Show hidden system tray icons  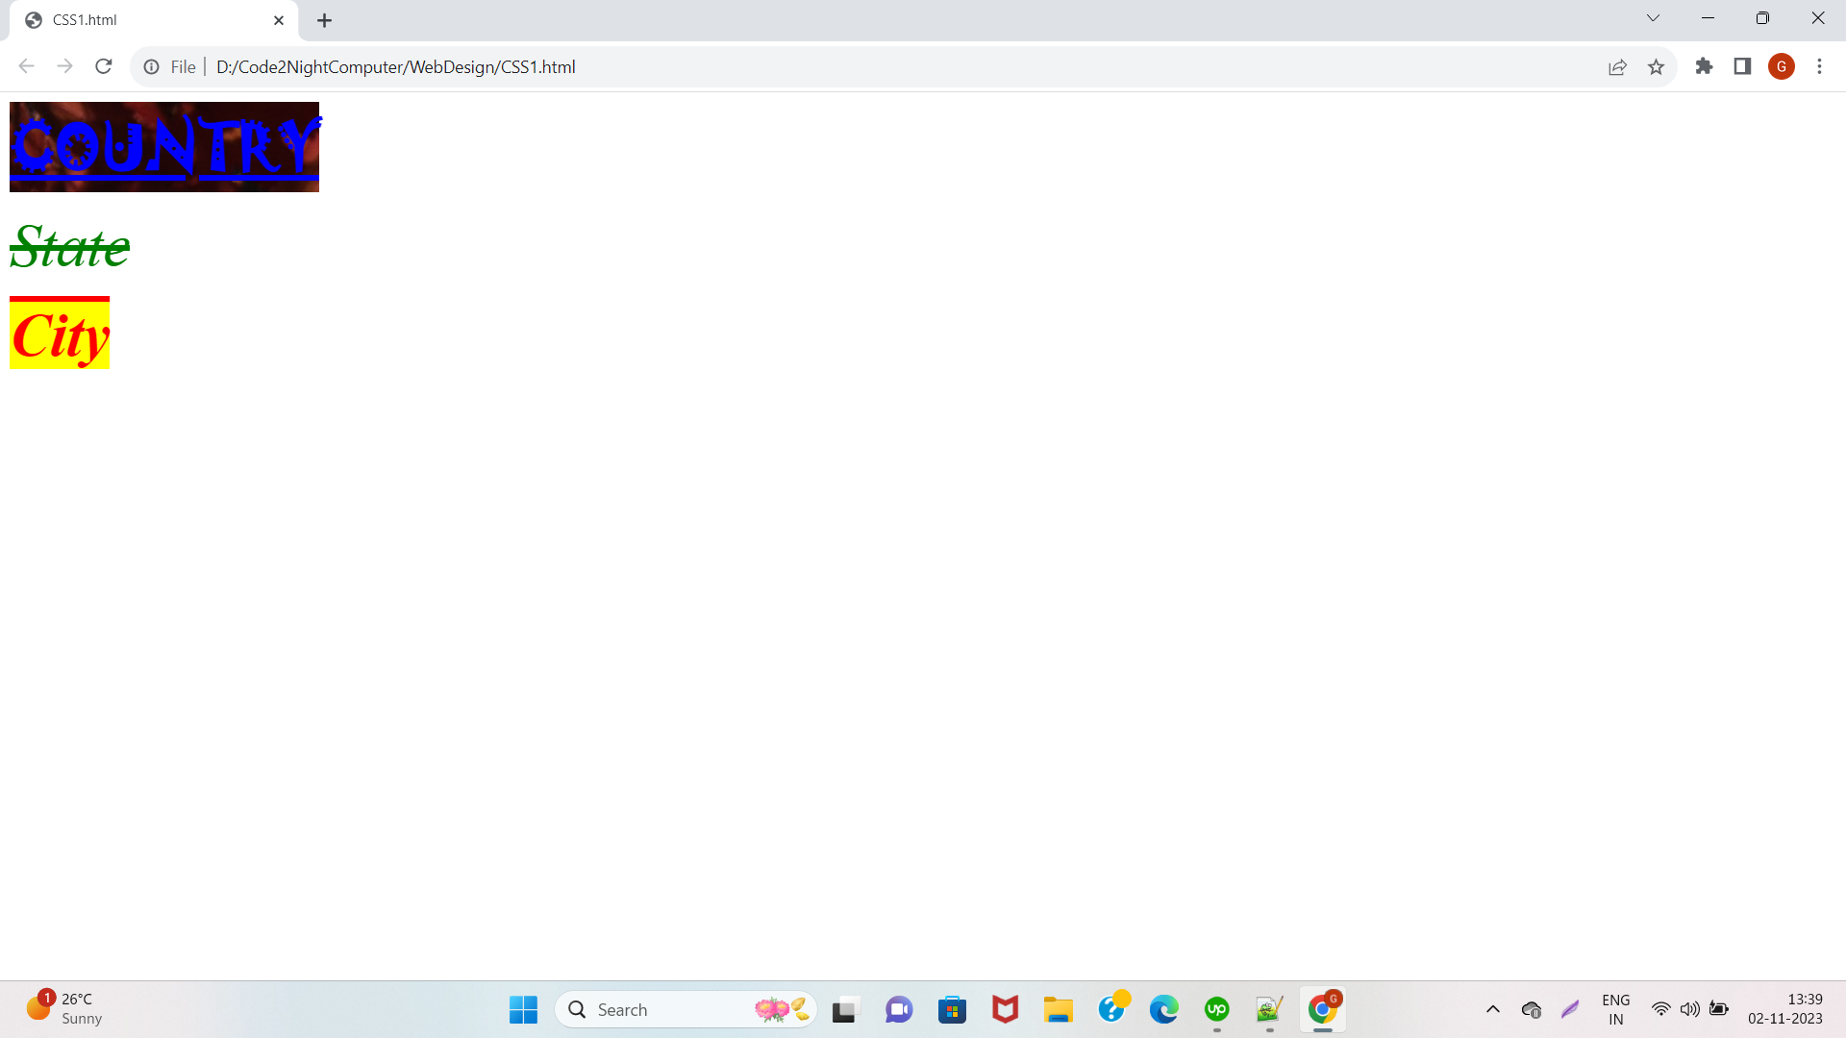point(1493,1009)
